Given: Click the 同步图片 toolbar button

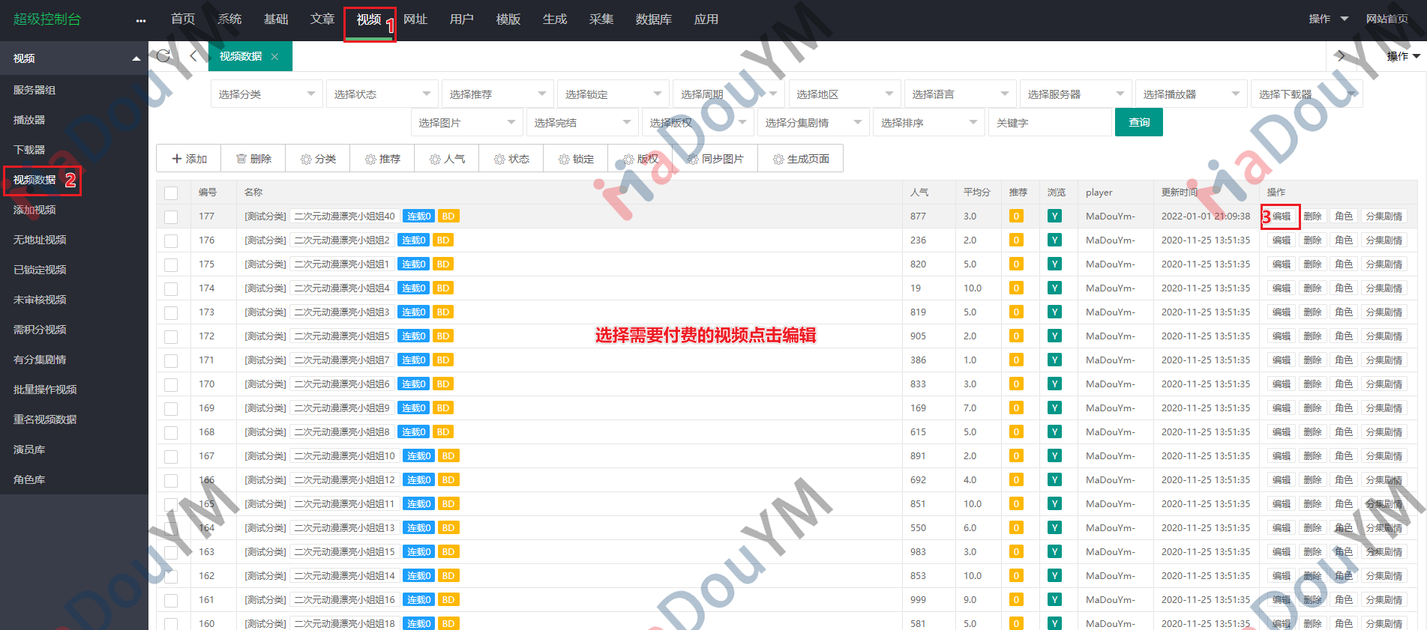Looking at the screenshot, I should [x=715, y=159].
